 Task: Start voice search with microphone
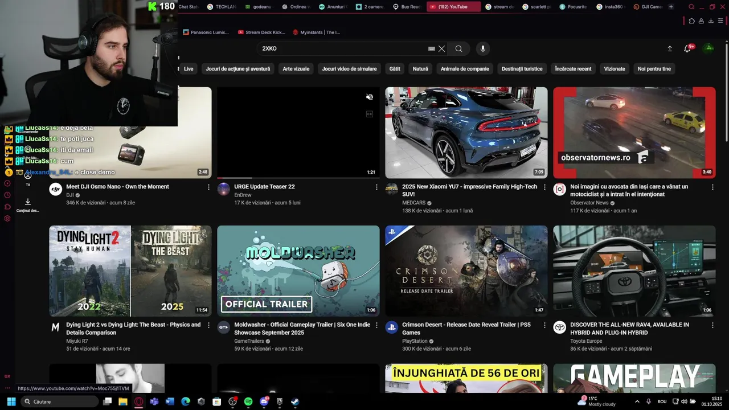483,48
